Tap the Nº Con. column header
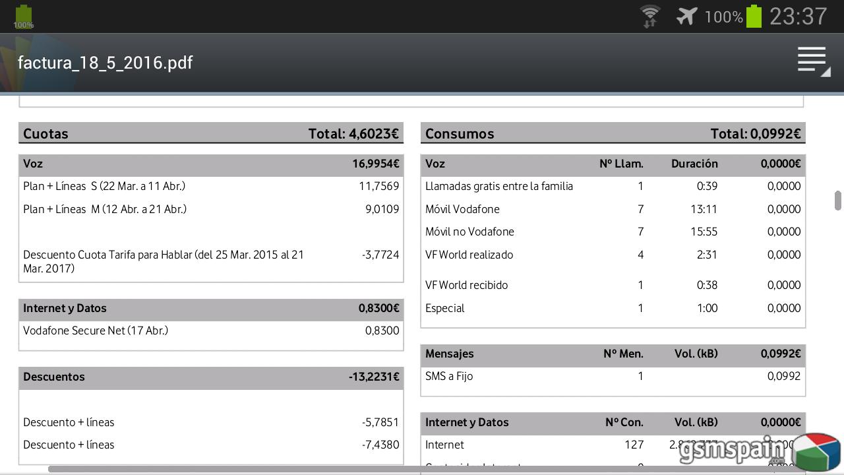 click(624, 422)
